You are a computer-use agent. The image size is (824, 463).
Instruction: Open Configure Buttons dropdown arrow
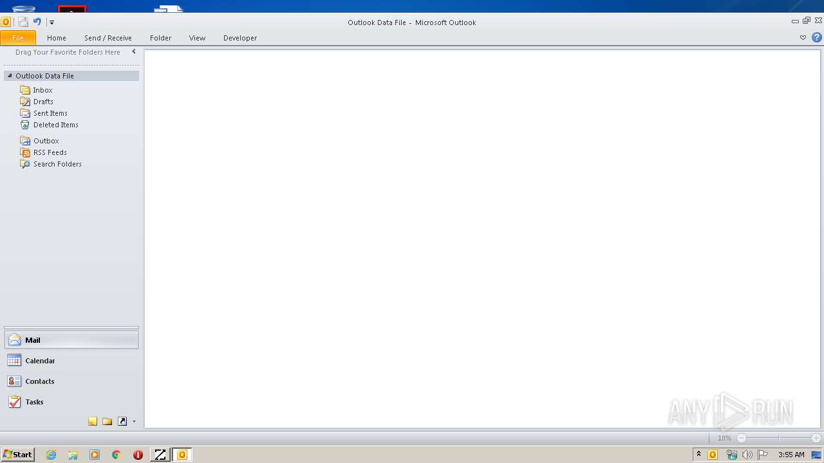(x=134, y=422)
